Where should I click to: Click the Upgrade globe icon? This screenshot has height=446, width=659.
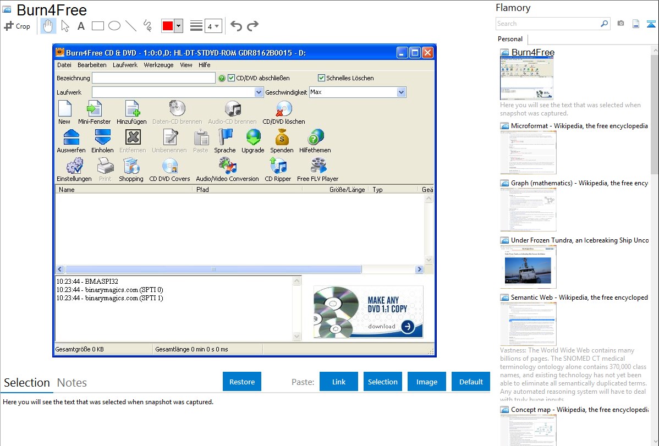(x=252, y=141)
